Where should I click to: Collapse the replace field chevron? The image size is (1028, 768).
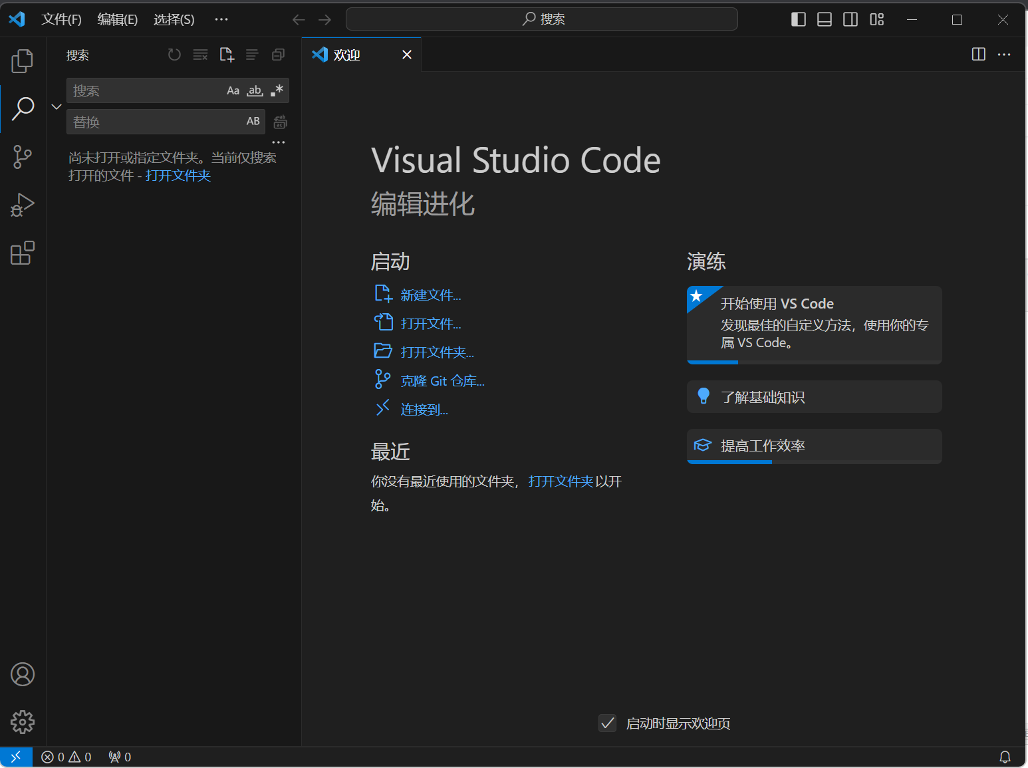(x=57, y=106)
